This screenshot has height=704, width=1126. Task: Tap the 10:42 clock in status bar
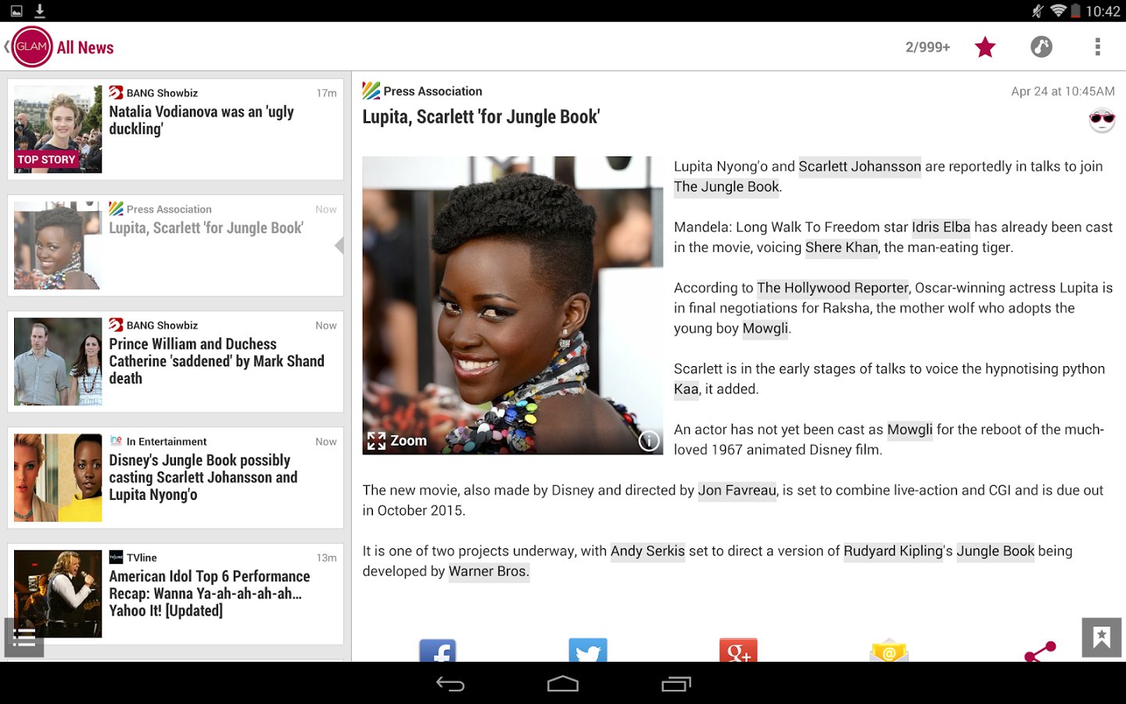(x=1103, y=11)
